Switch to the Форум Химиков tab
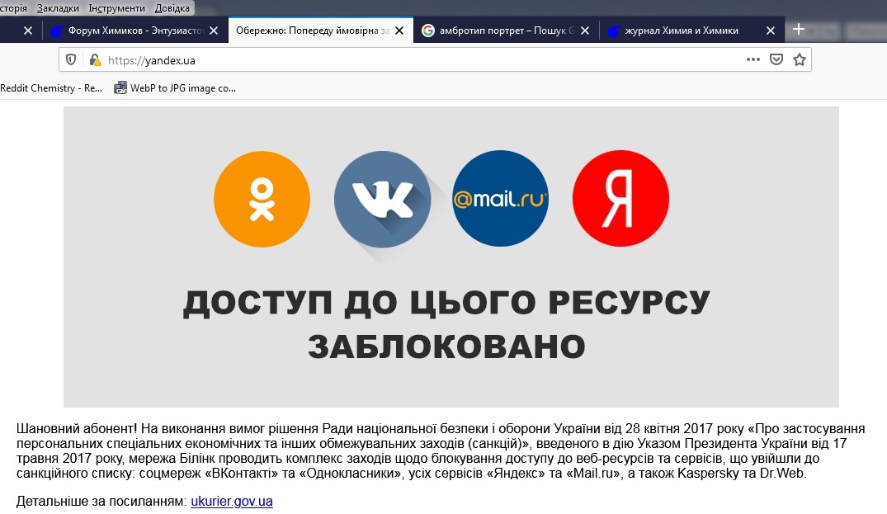Viewport: 887px width, 514px height. [132, 31]
